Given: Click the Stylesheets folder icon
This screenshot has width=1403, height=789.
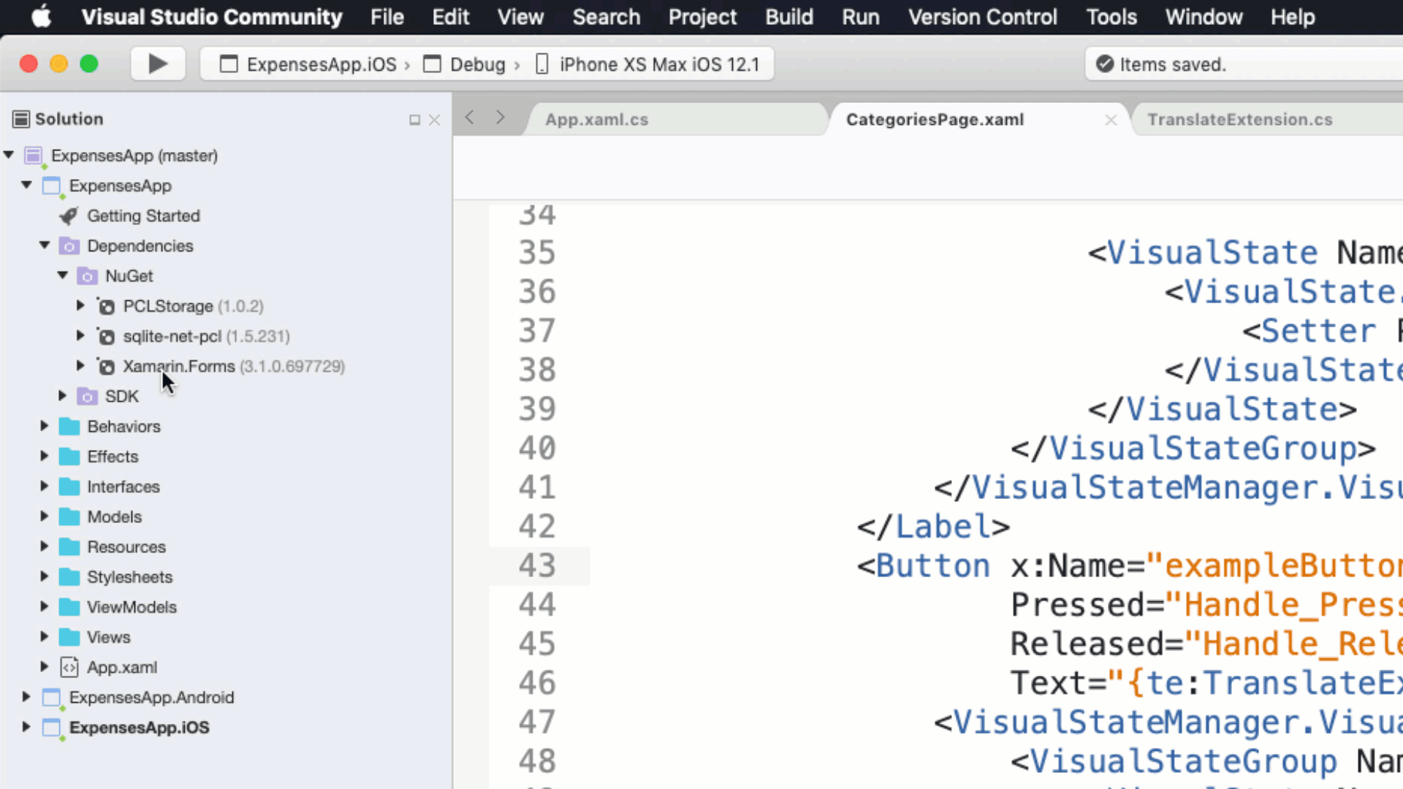Looking at the screenshot, I should (x=69, y=577).
